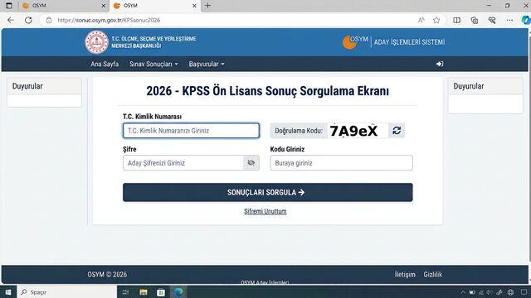
Task: Open the Copilot sidebar icon
Action: tap(526, 20)
